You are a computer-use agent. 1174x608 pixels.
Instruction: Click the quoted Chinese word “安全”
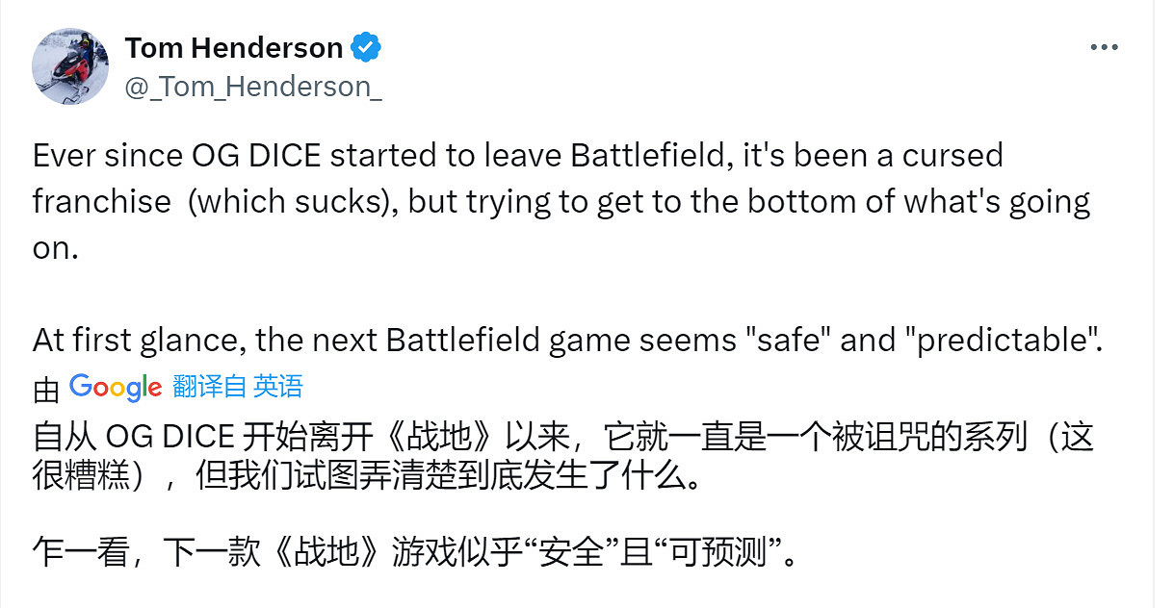pyautogui.click(x=574, y=555)
